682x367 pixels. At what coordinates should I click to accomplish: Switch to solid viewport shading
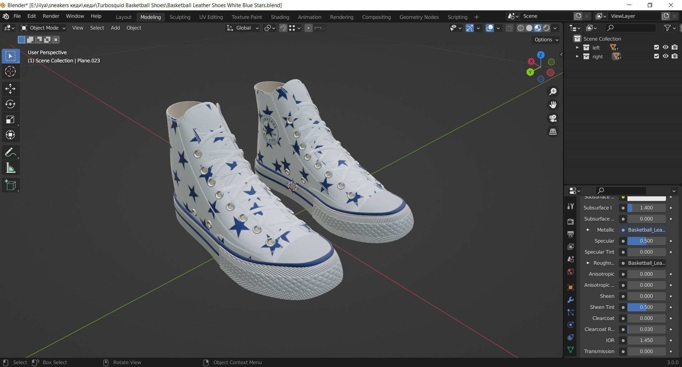529,28
